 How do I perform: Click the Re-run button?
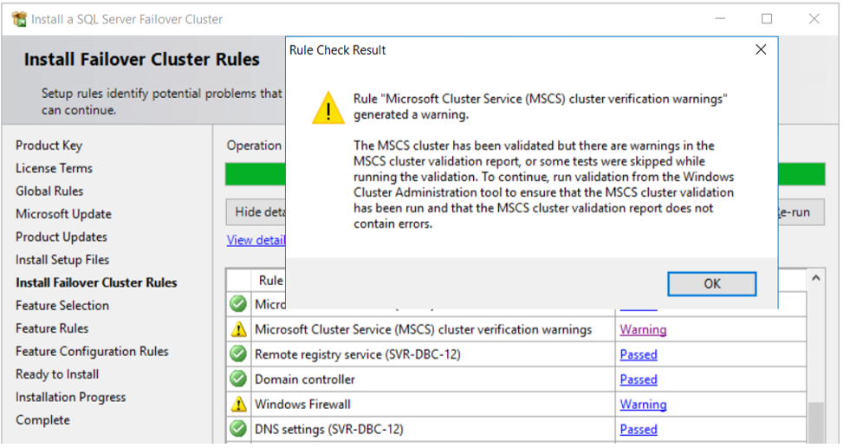(801, 212)
